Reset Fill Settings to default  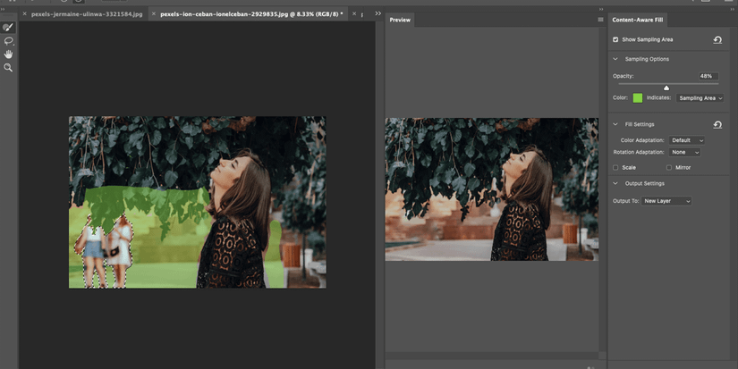click(717, 125)
